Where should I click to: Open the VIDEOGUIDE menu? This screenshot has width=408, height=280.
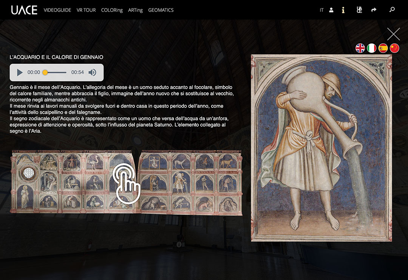[57, 10]
